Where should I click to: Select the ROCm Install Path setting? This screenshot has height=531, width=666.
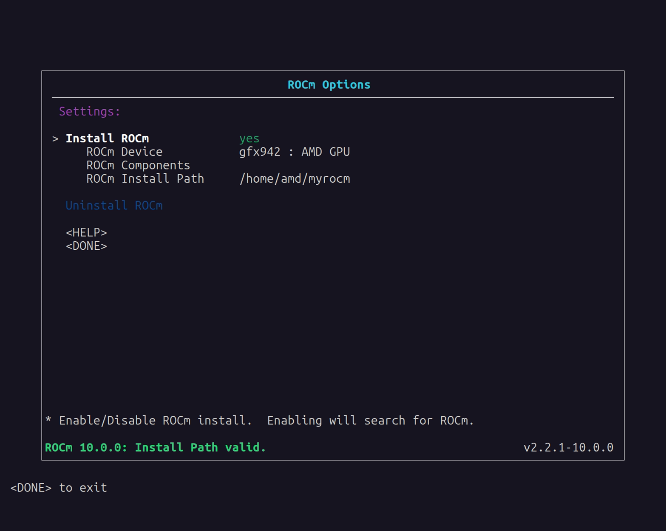pyautogui.click(x=145, y=178)
